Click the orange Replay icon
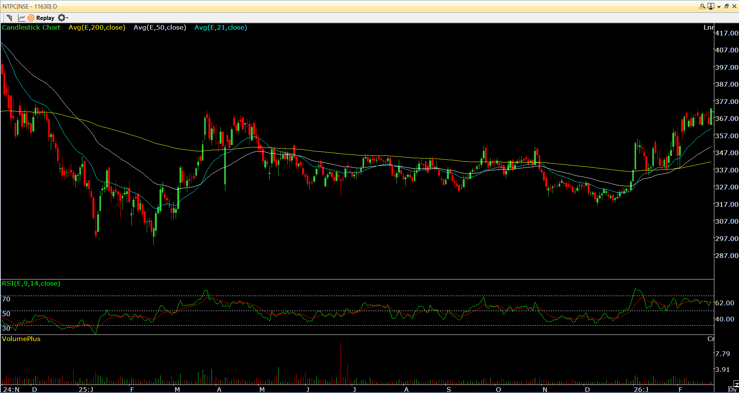The width and height of the screenshot is (739, 393). coord(30,18)
